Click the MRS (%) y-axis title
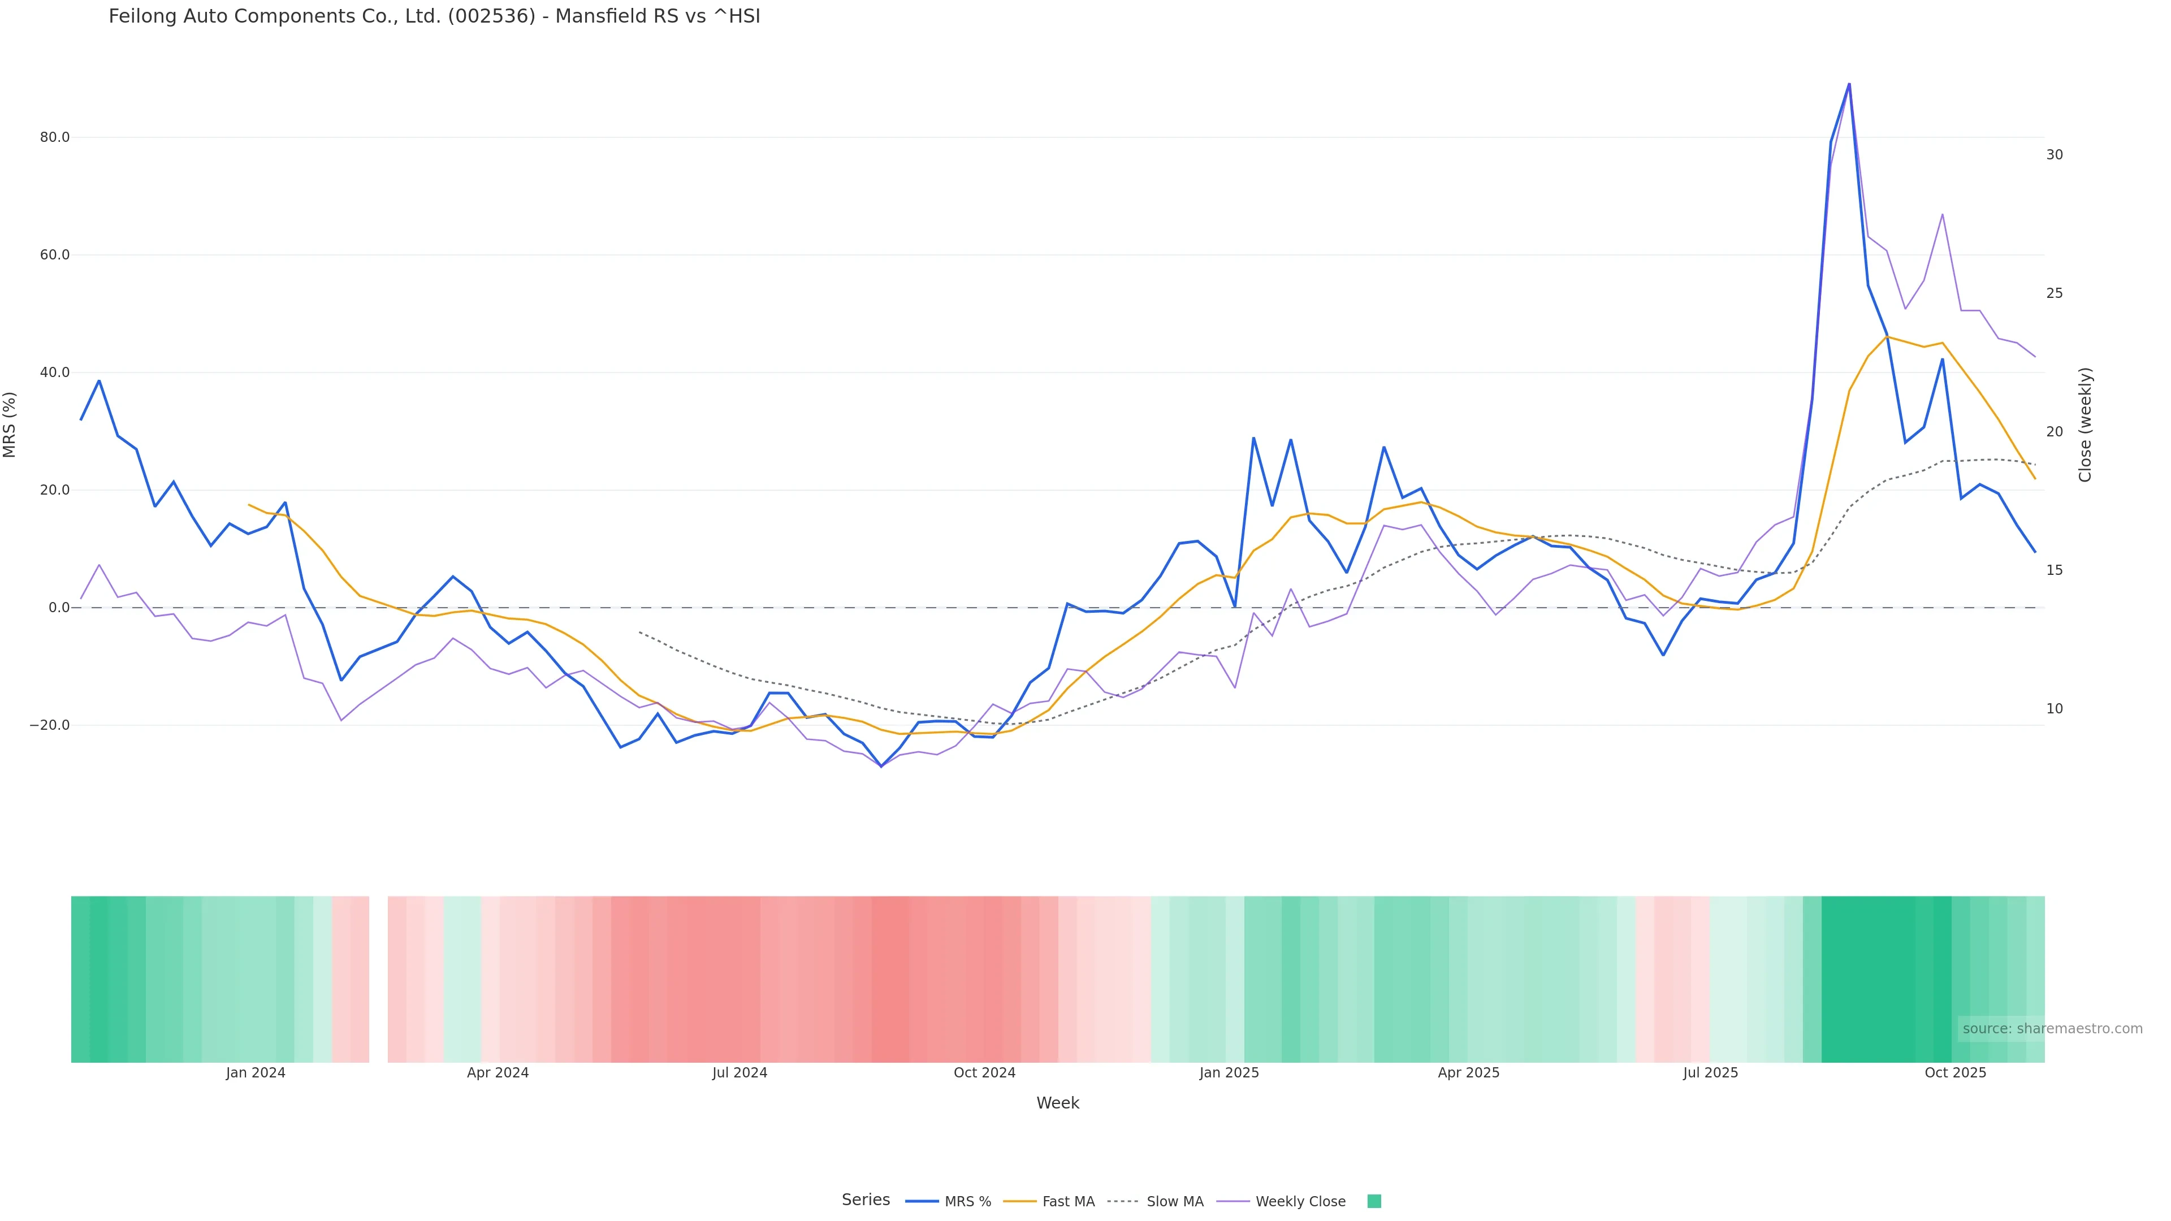 click(10, 425)
